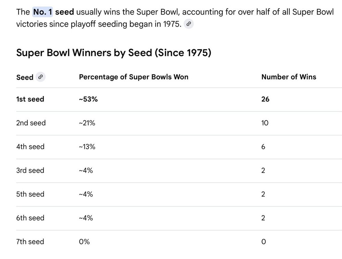Click the ~21% percentage cell
The width and height of the screenshot is (342, 259).
point(87,123)
